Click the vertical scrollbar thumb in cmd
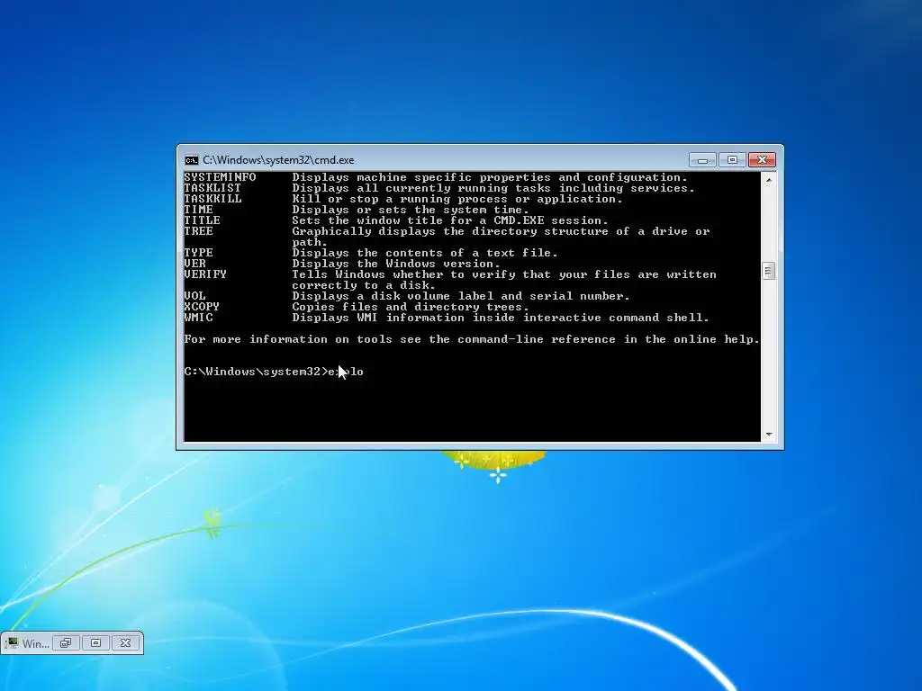This screenshot has width=922, height=691. pyautogui.click(x=769, y=271)
